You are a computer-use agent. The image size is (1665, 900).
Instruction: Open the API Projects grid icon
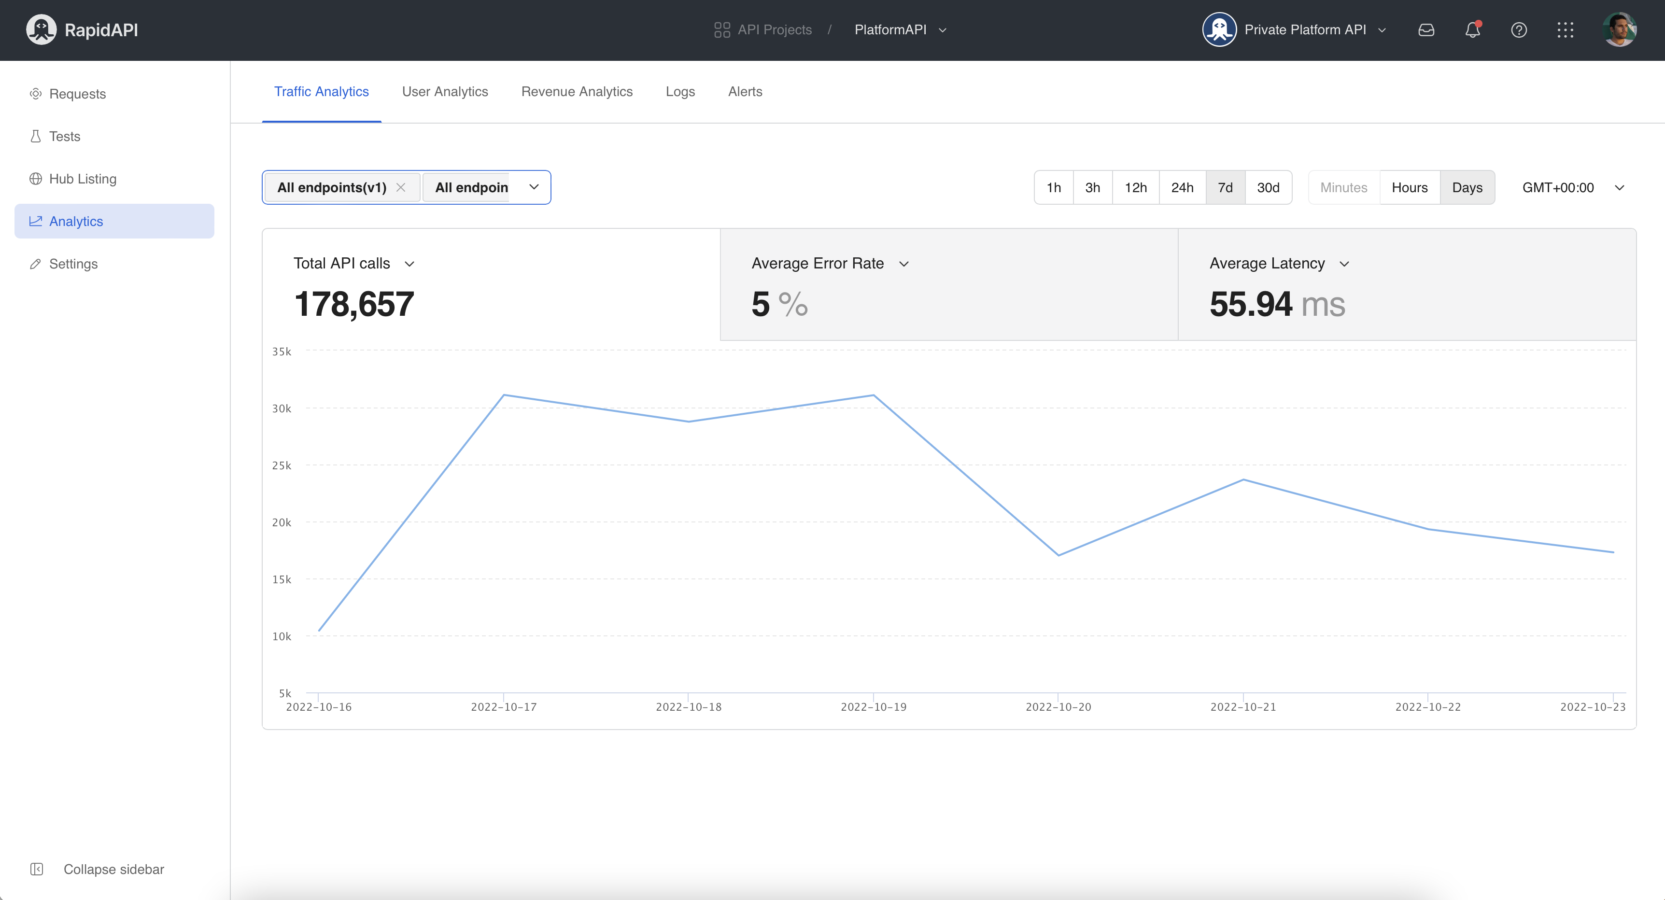click(x=722, y=30)
